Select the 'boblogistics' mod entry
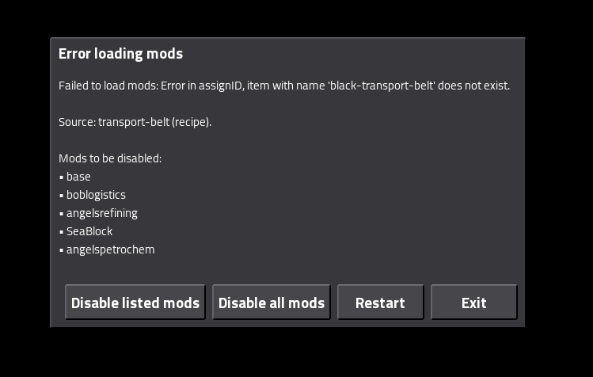 coord(96,195)
